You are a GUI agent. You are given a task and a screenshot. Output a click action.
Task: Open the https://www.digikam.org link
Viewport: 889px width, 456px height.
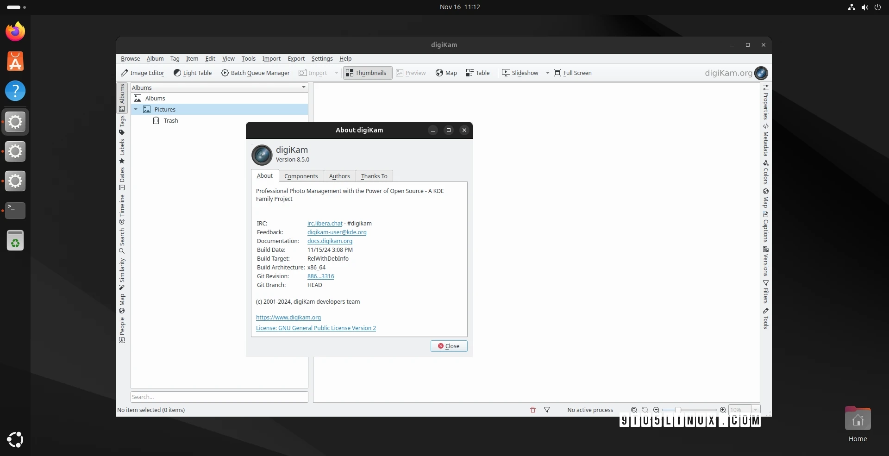(x=288, y=317)
